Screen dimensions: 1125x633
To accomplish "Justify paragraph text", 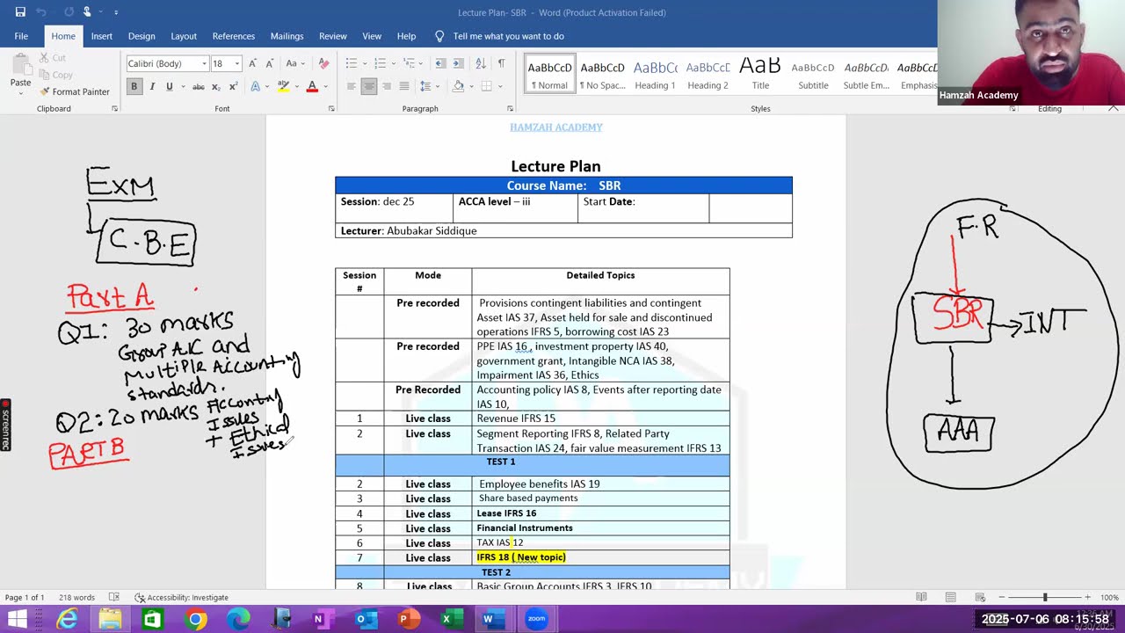I will coord(404,86).
